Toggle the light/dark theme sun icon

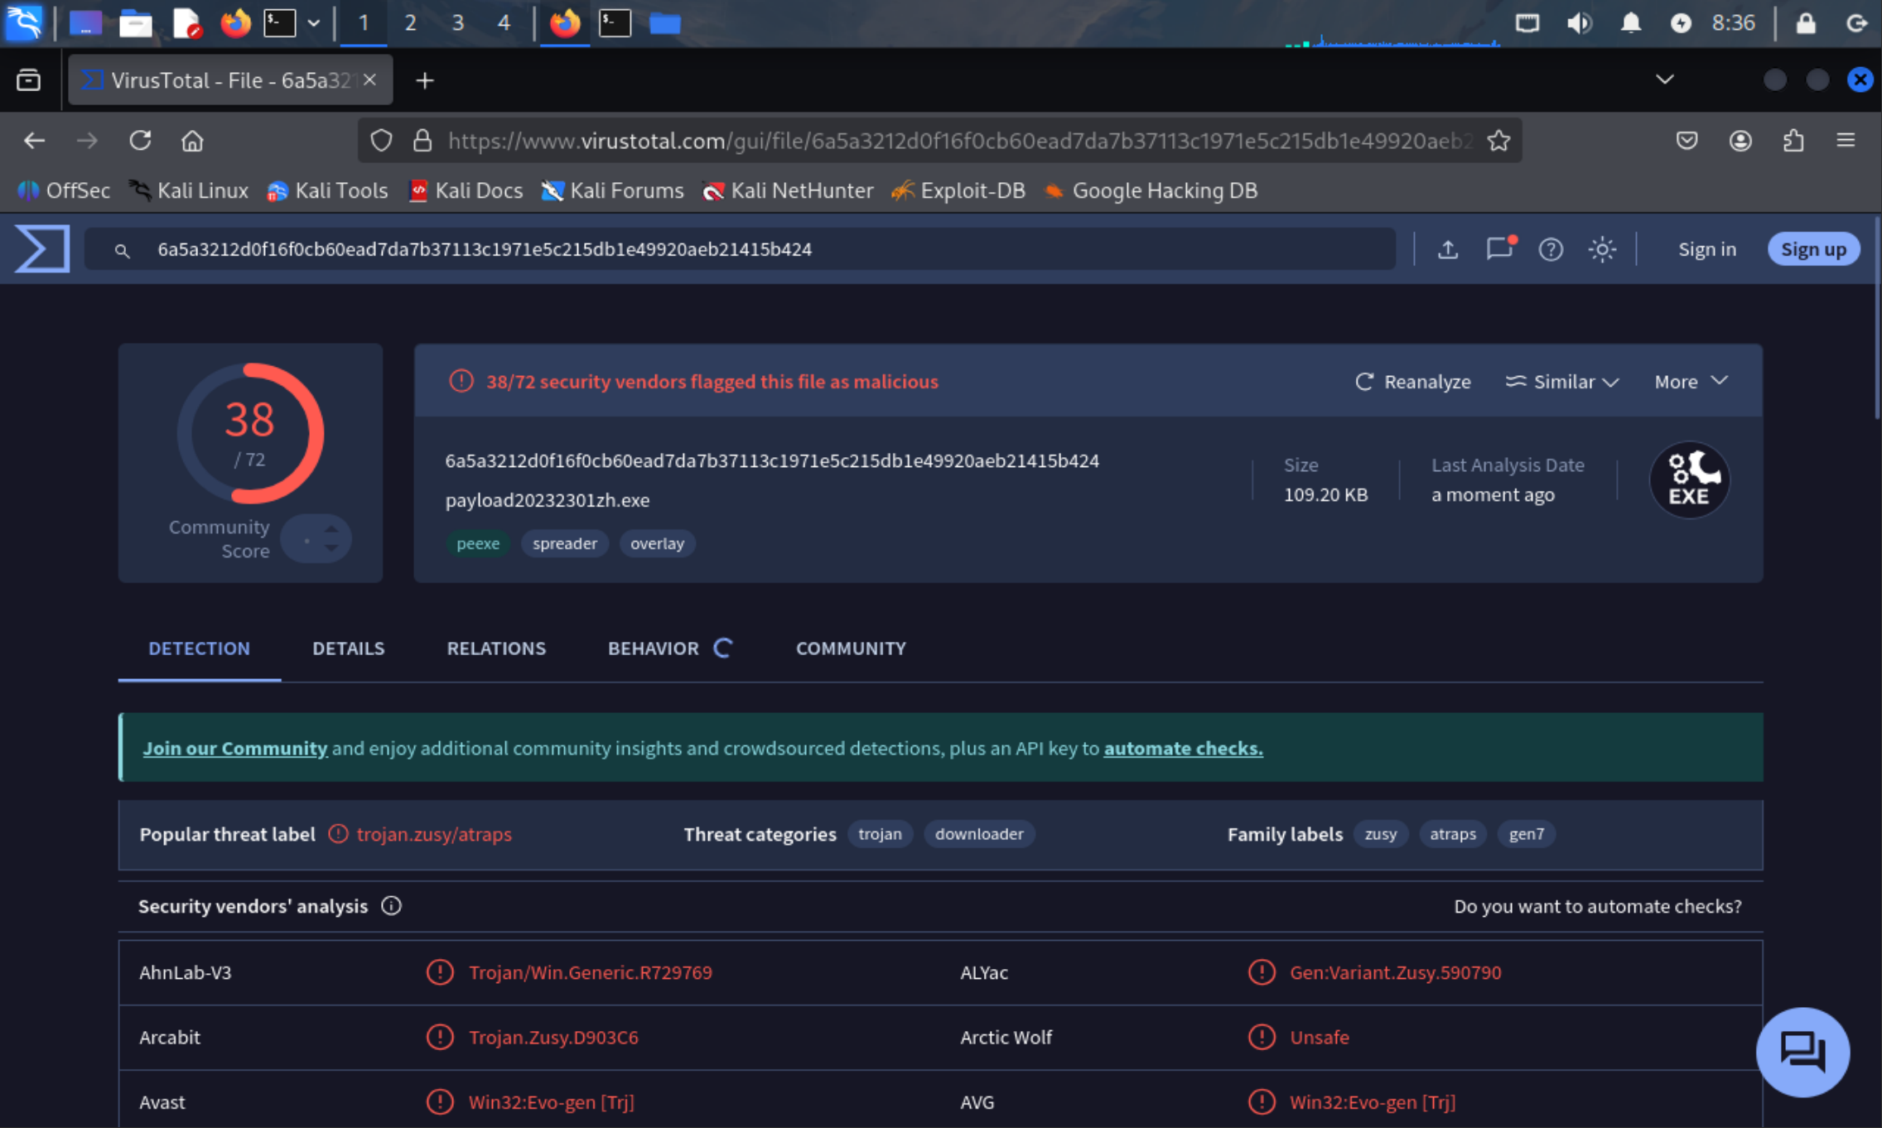coord(1601,249)
